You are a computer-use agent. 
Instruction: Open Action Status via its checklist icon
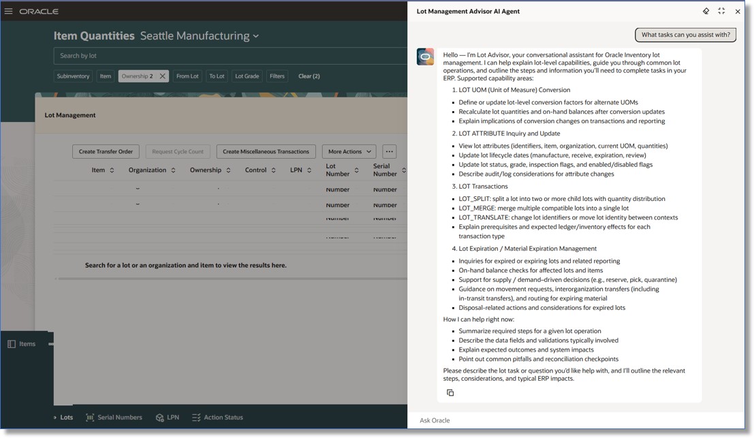coord(195,417)
